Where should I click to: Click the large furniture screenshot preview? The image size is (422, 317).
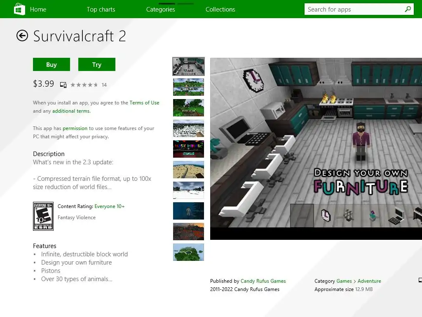(316, 149)
